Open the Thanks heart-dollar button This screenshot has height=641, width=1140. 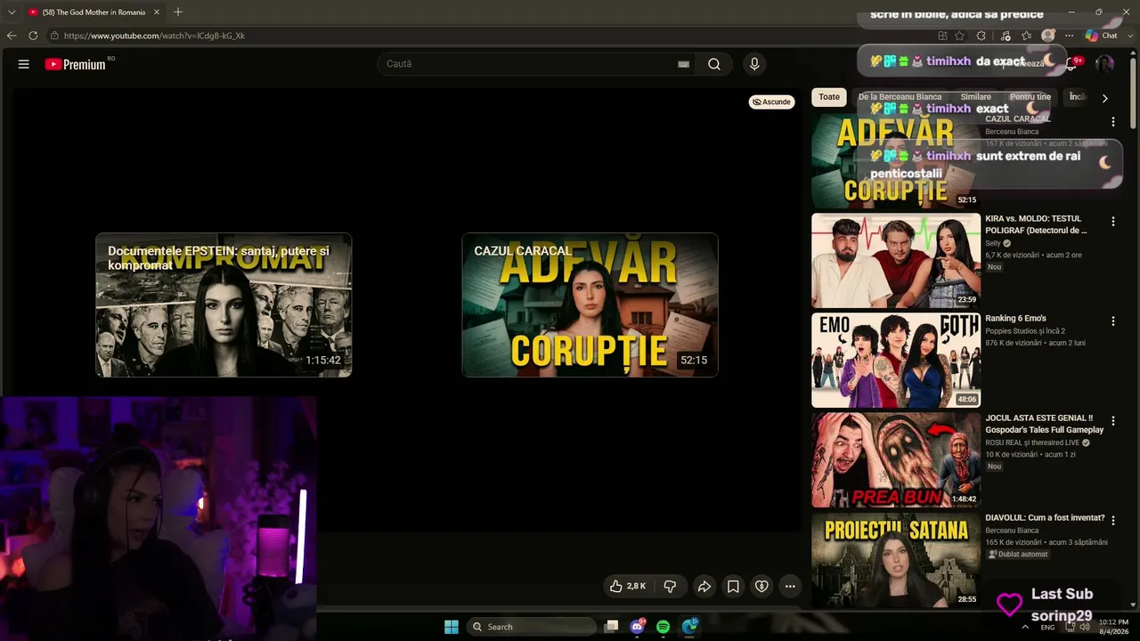[761, 586]
